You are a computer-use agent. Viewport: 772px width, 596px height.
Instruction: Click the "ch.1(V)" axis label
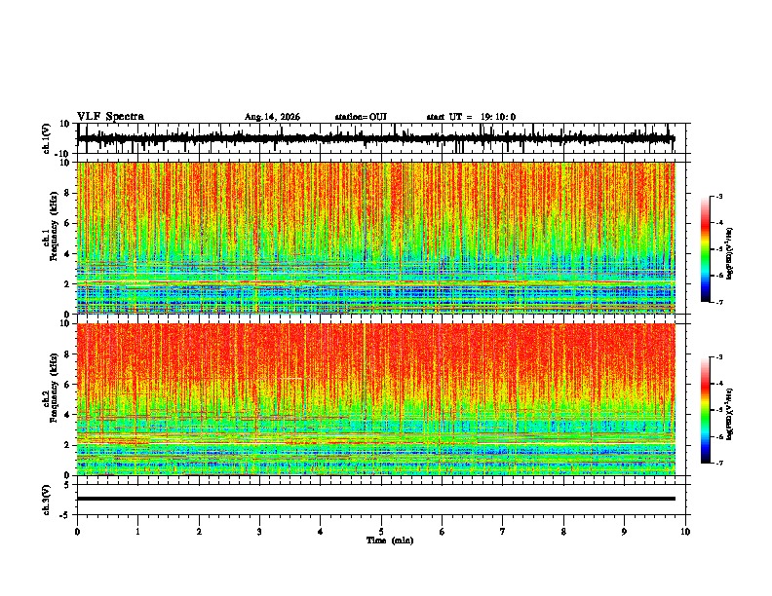point(47,138)
